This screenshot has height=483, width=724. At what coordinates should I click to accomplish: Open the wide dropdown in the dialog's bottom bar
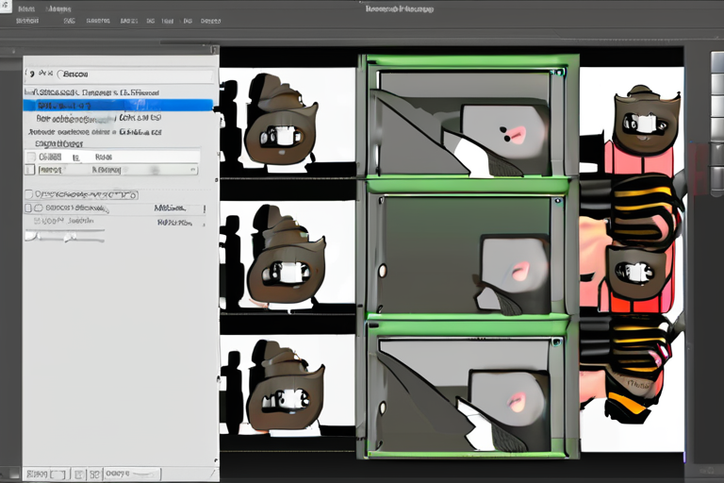pyautogui.click(x=130, y=472)
